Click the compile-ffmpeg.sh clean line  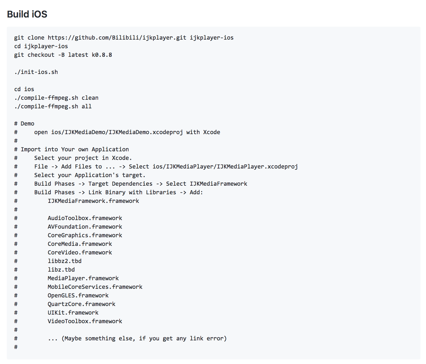[x=56, y=98]
